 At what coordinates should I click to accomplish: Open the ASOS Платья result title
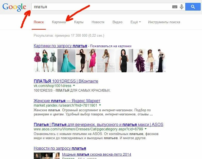[x=98, y=124]
